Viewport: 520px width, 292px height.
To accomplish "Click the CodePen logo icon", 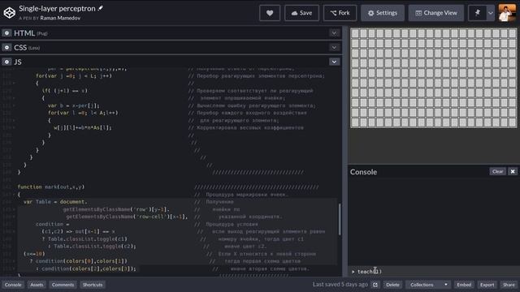I will point(10,13).
